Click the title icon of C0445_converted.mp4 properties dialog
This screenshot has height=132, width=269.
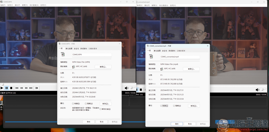(x=148, y=46)
